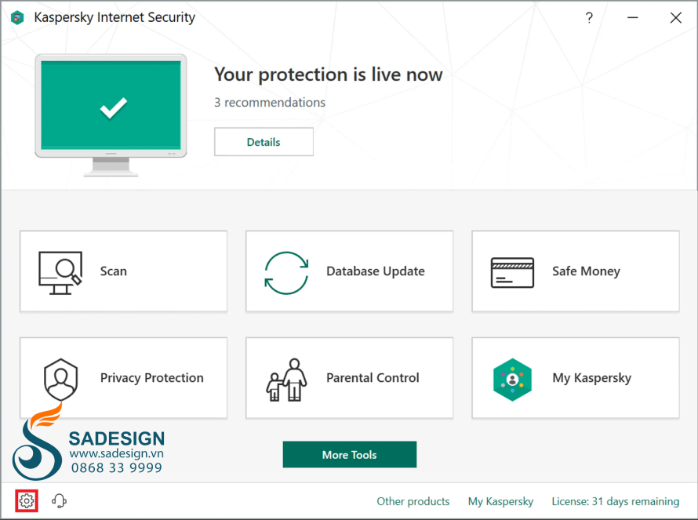Image resolution: width=698 pixels, height=520 pixels.
Task: Open the Privacy Protection tile label
Action: coord(152,377)
